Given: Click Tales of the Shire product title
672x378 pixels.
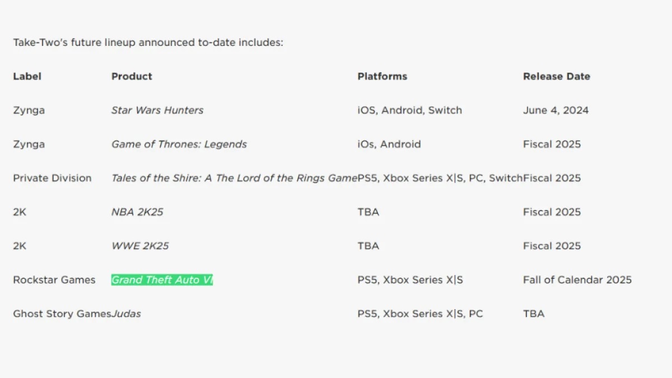Looking at the screenshot, I should [x=234, y=178].
